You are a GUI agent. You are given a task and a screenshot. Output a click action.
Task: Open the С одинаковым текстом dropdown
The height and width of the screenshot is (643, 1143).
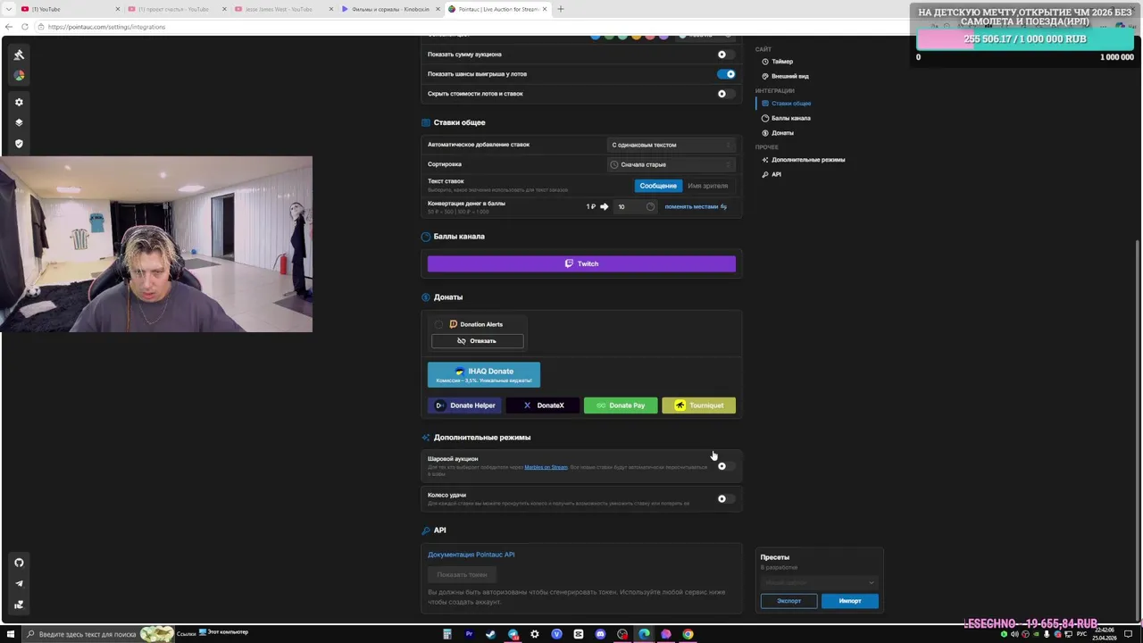pos(672,145)
